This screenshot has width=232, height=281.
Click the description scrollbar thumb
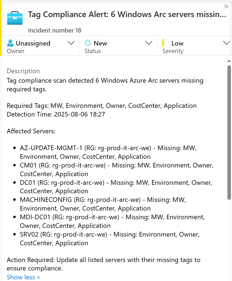tap(229, 132)
